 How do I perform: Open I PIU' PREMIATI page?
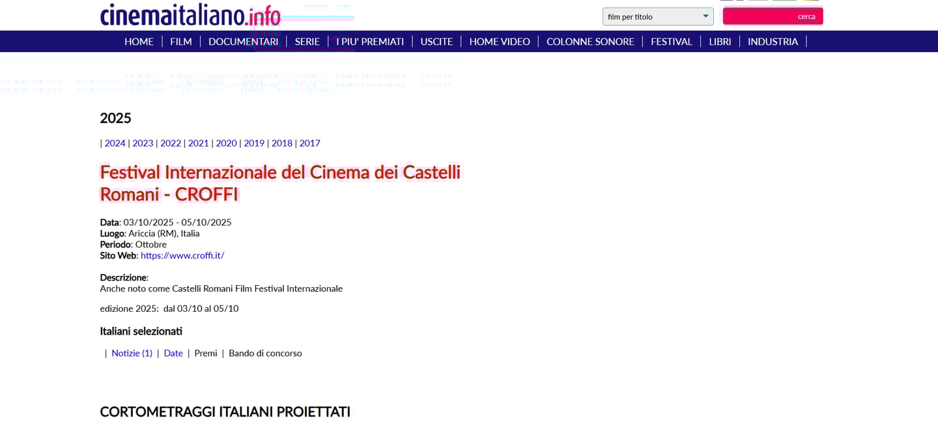coord(370,42)
